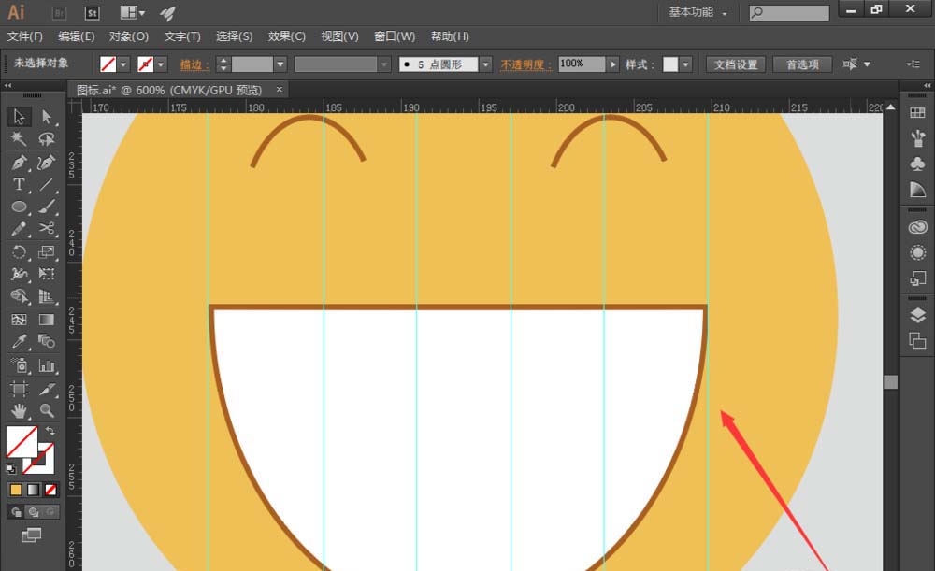935x571 pixels.
Task: Open the stroke weight dropdown
Action: click(280, 64)
